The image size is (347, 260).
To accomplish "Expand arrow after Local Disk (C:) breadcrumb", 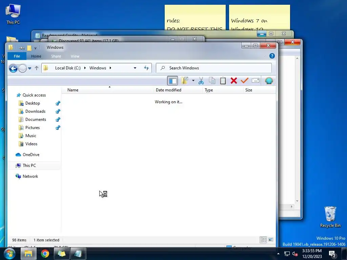I will coord(85,68).
